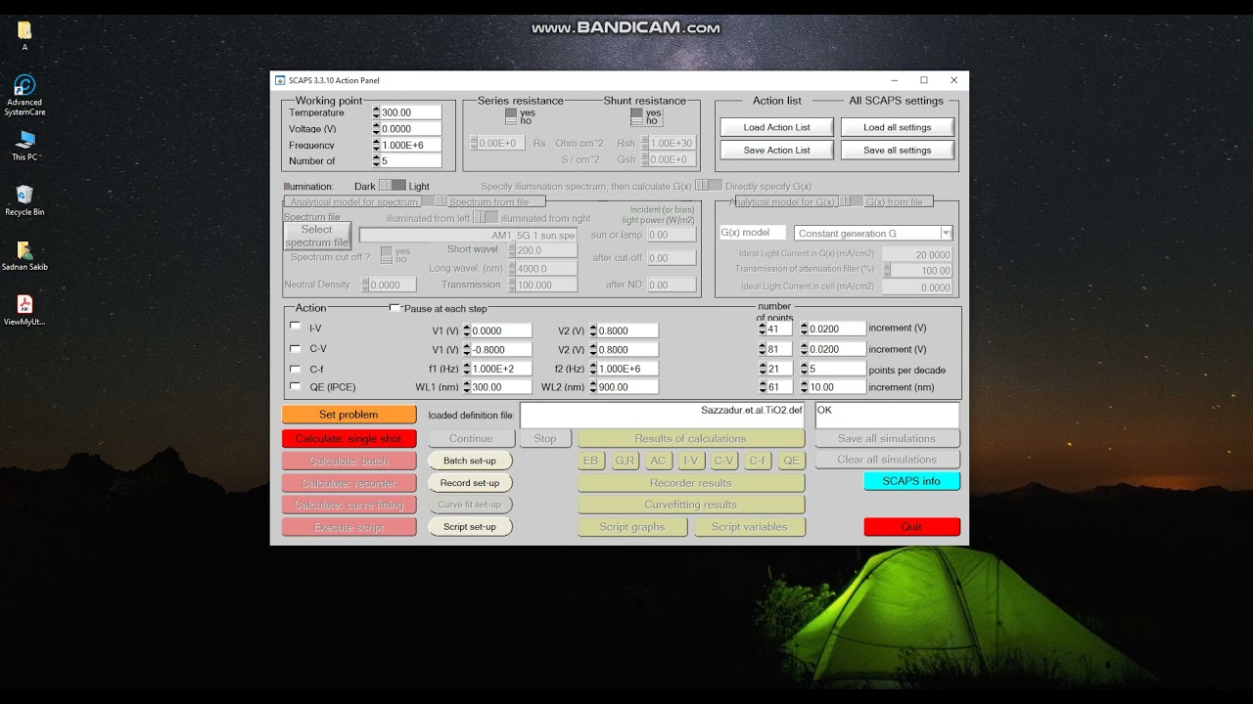This screenshot has height=704, width=1253.
Task: Click the loaded definition file box
Action: click(x=663, y=415)
